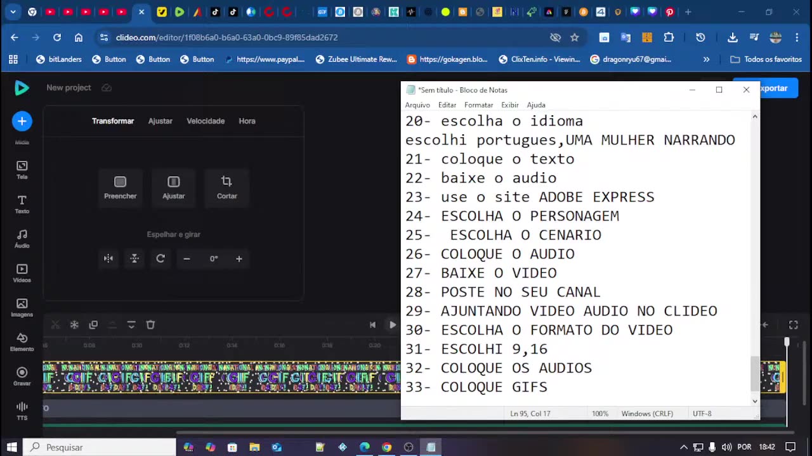Bookmark this page with the star icon
812x456 pixels.
pos(575,37)
